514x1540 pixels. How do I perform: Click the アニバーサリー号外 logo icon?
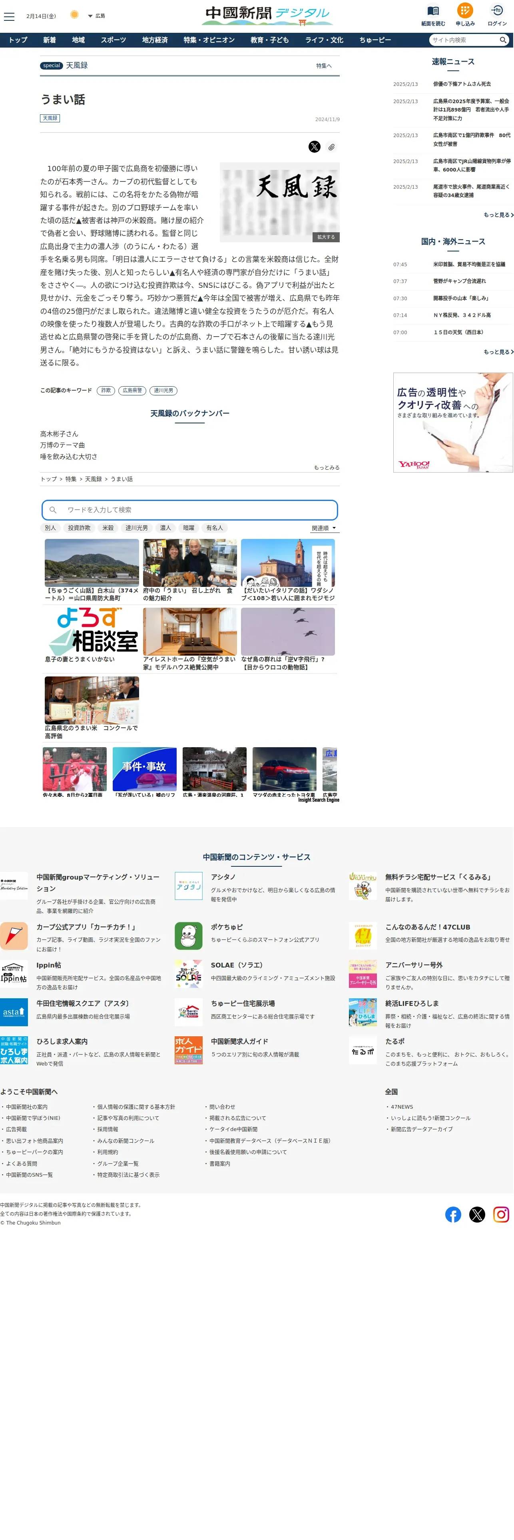coord(363,974)
